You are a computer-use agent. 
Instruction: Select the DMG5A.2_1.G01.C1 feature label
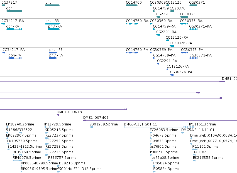pyautogui.click(x=140, y=124)
